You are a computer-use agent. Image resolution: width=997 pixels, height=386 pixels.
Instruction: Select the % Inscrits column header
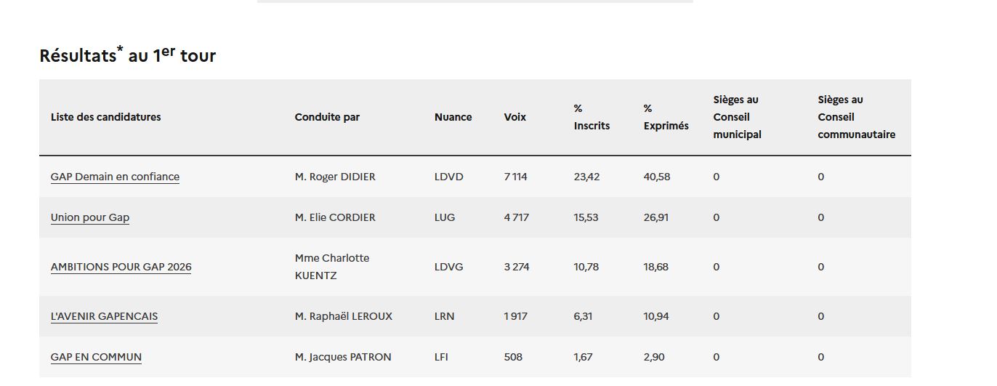tap(592, 117)
